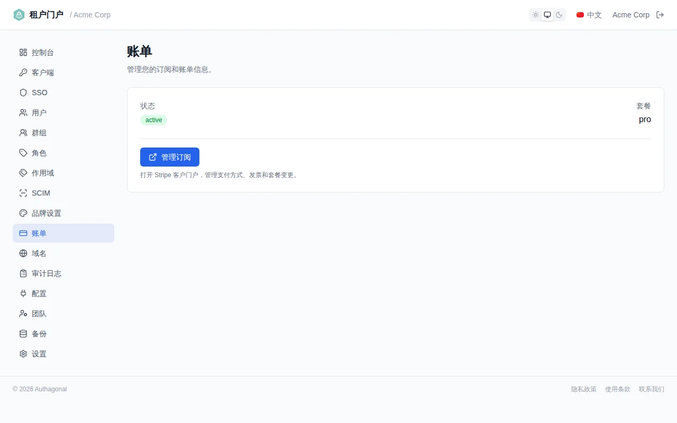Screen dimensions: 677x423
Task: Go to 客户端 menu item
Action: (43, 72)
